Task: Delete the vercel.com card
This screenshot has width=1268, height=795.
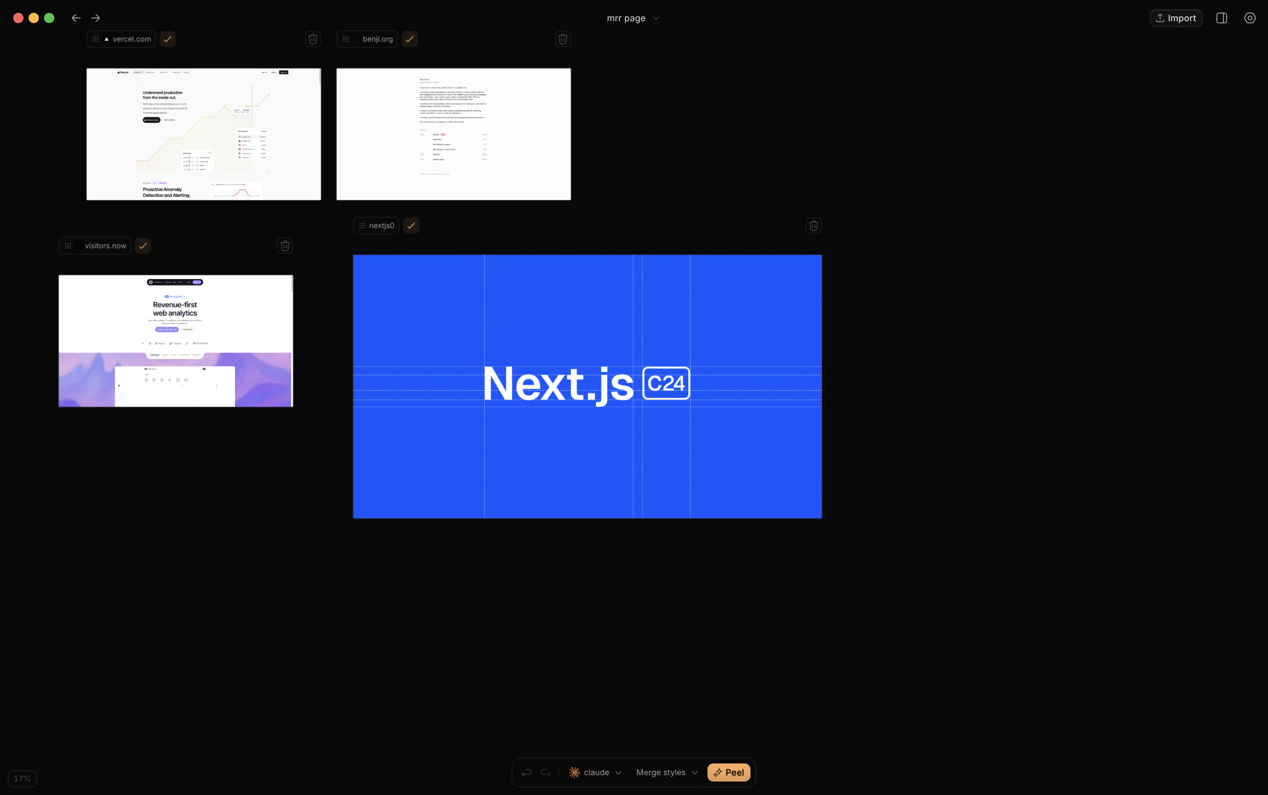Action: coord(313,39)
